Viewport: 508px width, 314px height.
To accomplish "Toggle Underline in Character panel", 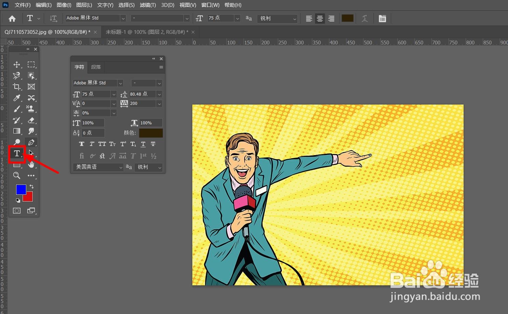I will pos(143,144).
